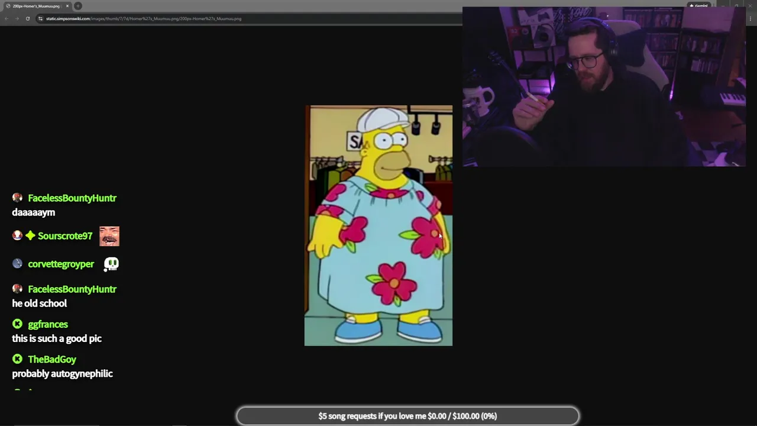Click the green badge beside TheBadGoy
The width and height of the screenshot is (757, 426).
17,359
